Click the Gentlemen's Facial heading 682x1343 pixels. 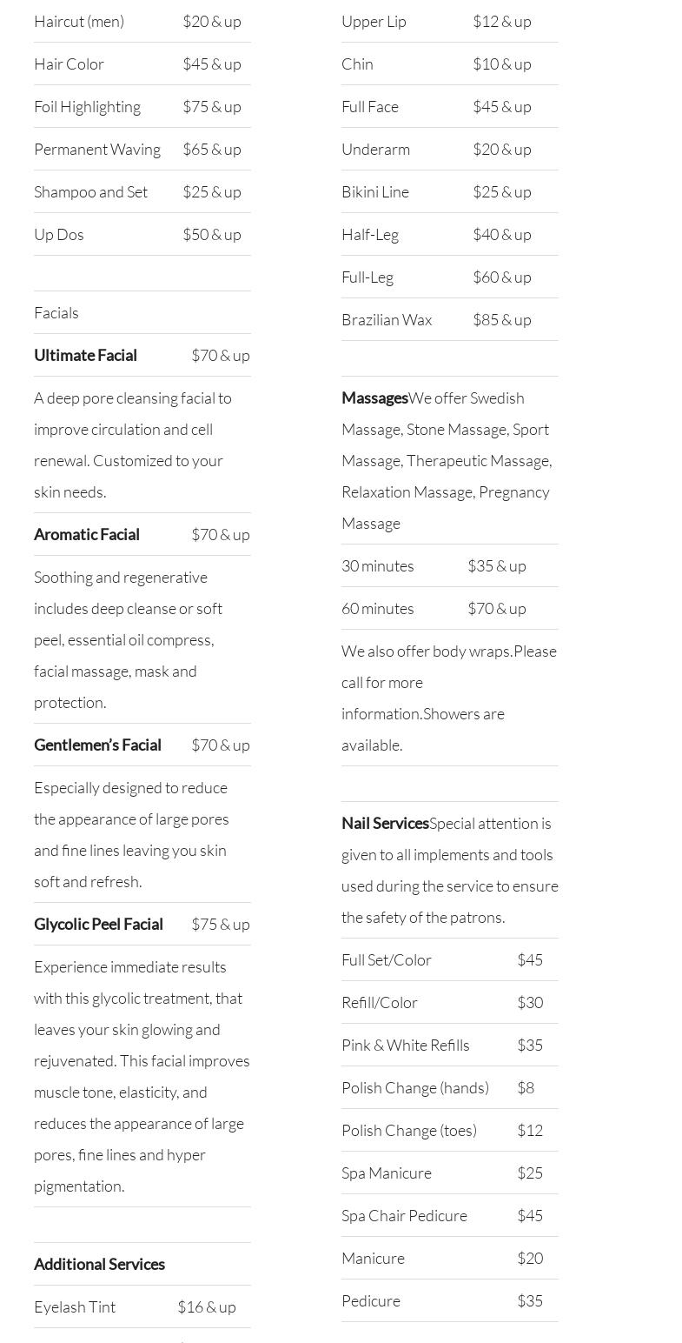pos(97,745)
